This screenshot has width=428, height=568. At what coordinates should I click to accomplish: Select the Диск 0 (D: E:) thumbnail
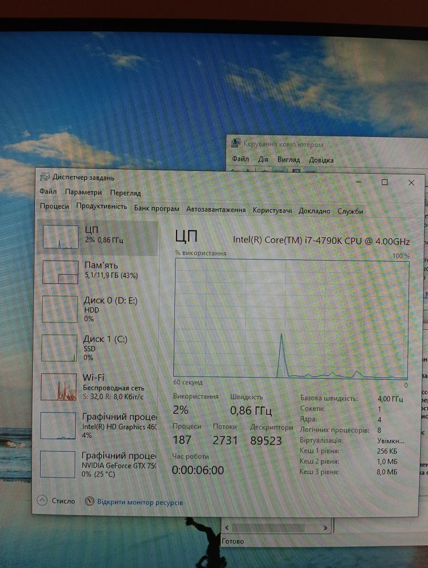point(60,309)
